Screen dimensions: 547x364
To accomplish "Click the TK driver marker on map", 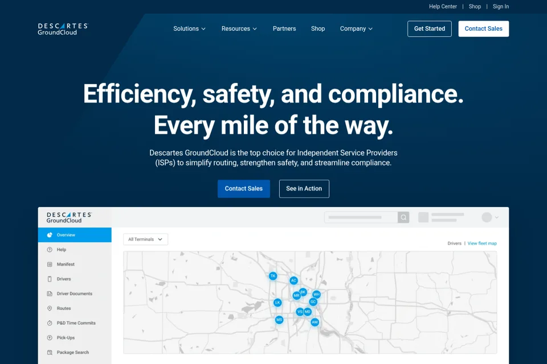I will click(273, 276).
